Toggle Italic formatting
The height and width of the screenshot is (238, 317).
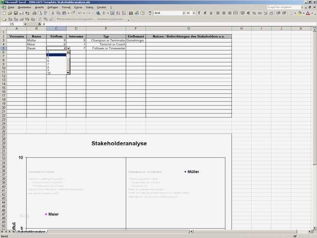point(205,13)
